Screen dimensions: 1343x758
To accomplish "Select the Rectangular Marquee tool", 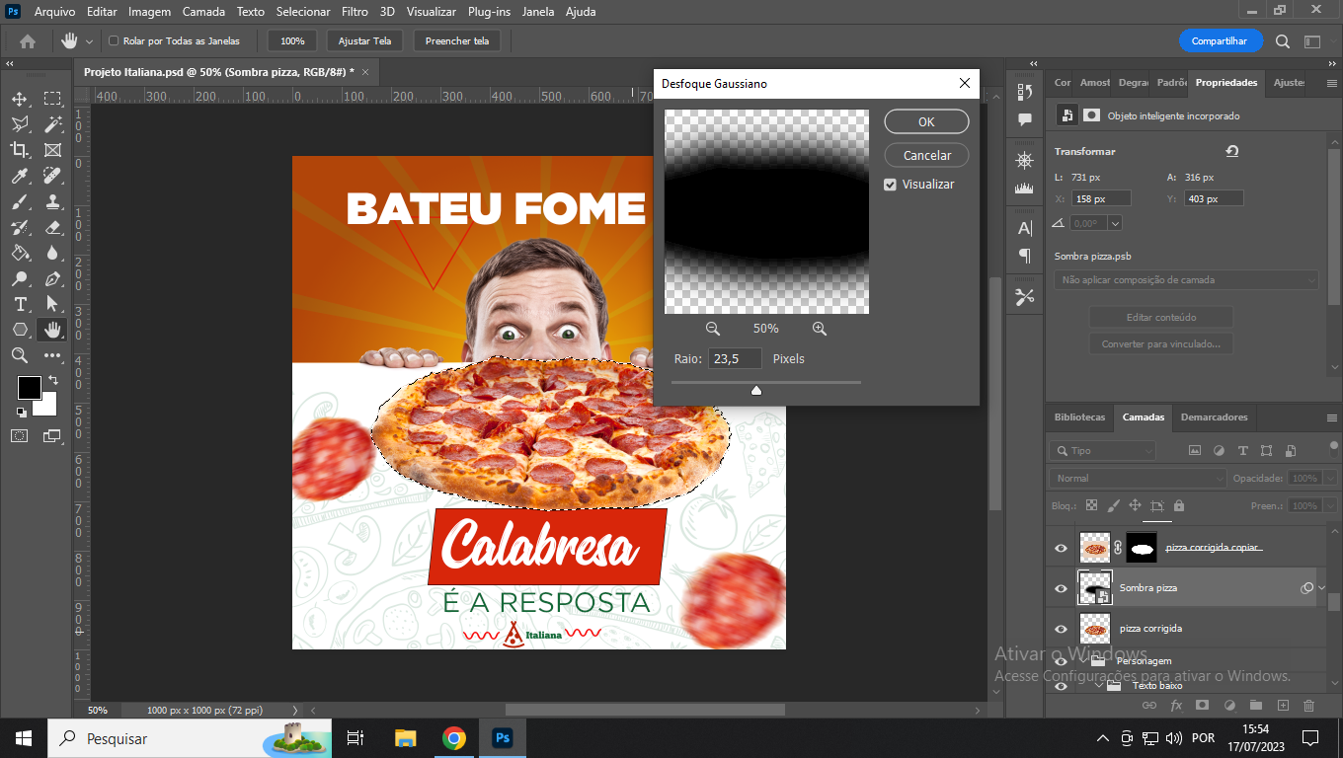I will [52, 99].
